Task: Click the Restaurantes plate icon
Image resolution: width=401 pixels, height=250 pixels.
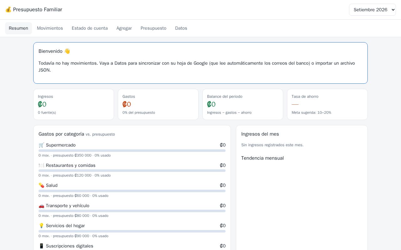Action: (41, 165)
